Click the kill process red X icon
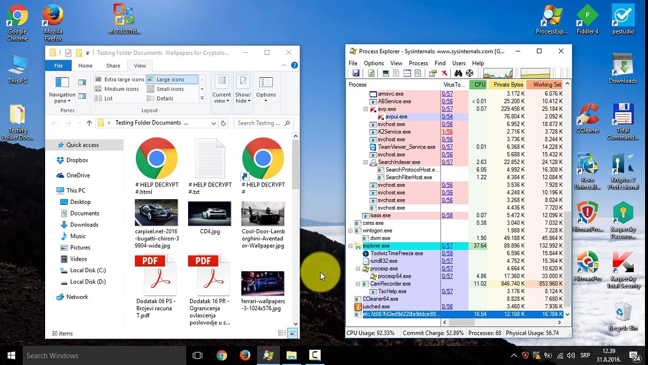Screen dimensions: 648x365 (x=444, y=74)
